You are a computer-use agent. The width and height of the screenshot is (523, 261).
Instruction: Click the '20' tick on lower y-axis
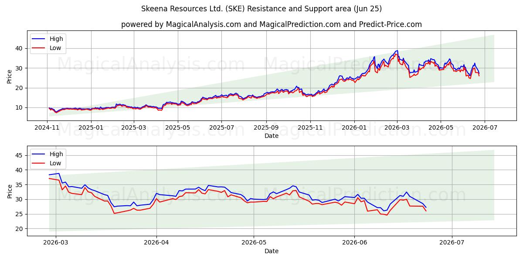click(x=20, y=229)
